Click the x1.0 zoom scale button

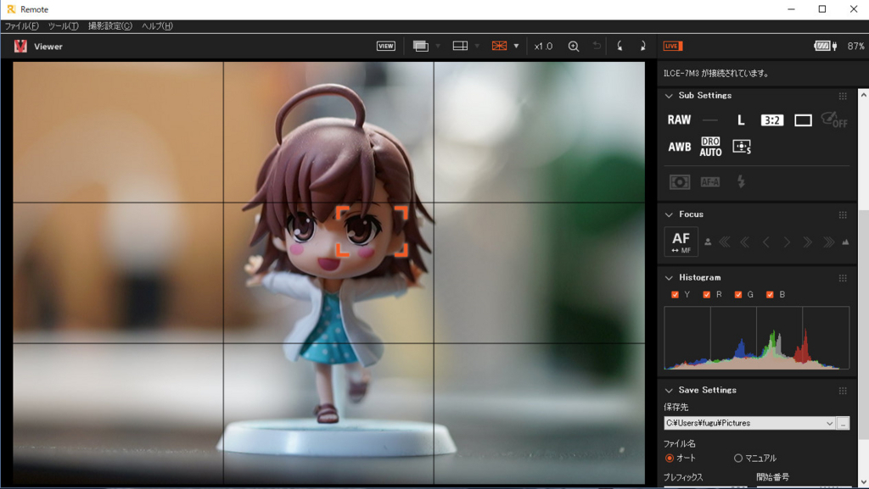543,47
